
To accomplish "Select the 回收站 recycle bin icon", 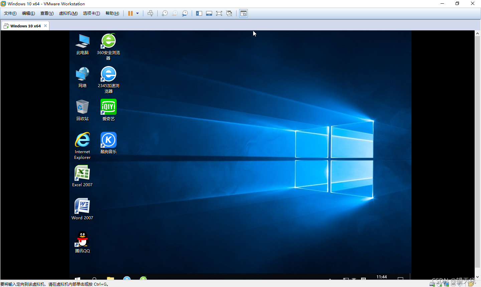I will coord(83,110).
